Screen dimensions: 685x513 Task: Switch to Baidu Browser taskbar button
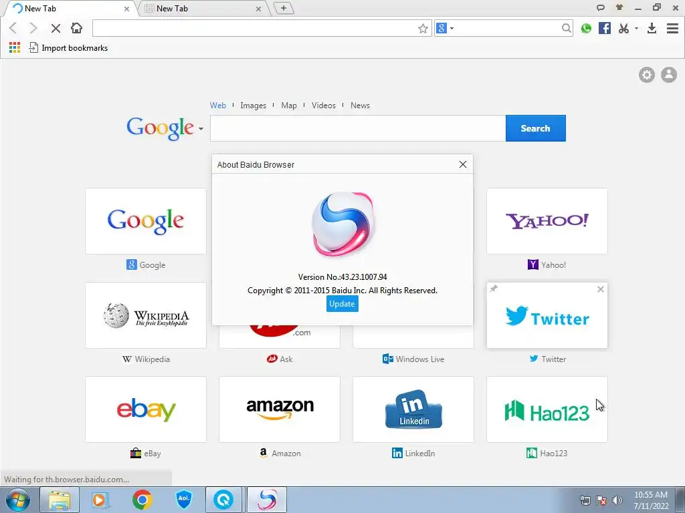click(267, 500)
